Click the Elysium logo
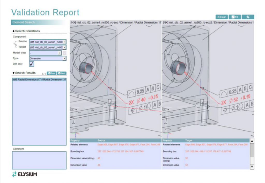 pos(25,174)
